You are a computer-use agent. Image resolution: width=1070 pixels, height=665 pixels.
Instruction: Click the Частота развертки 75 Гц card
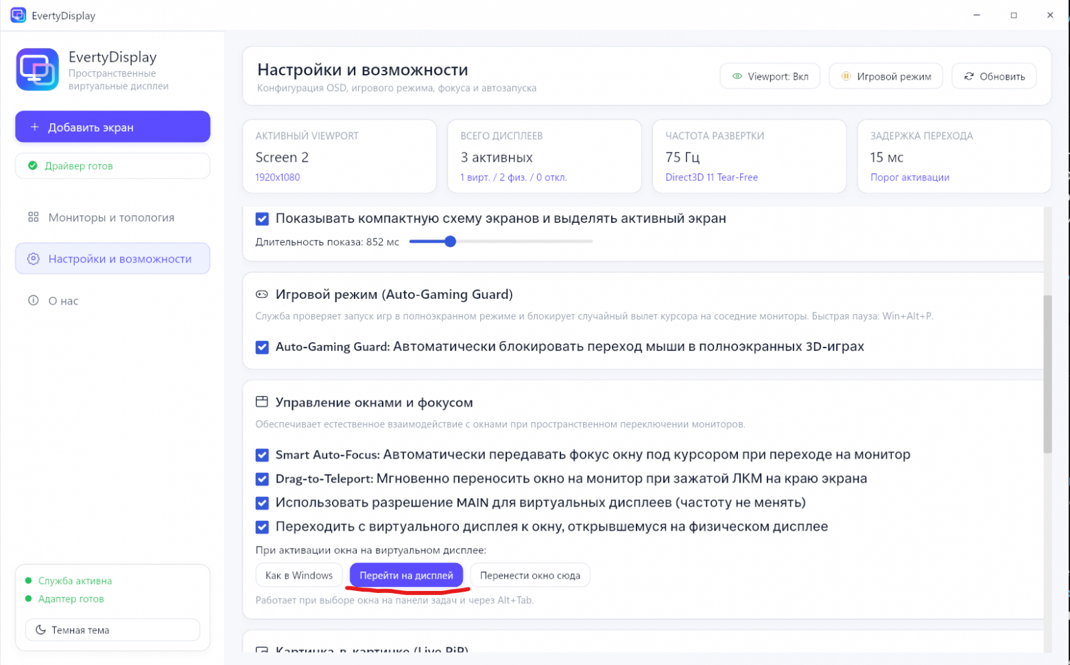click(750, 156)
